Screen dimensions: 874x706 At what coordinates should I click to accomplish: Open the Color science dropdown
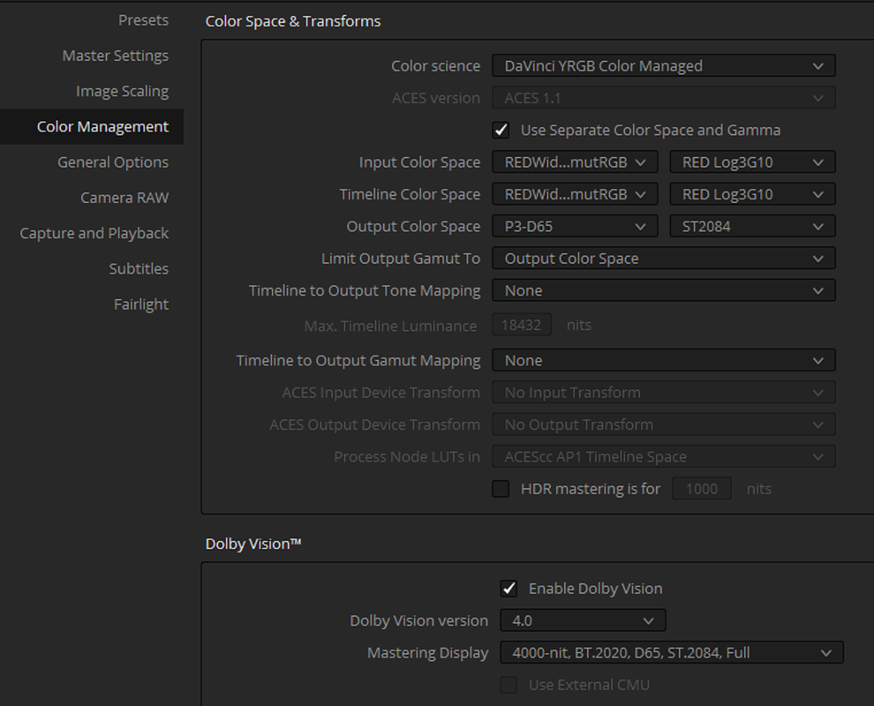tap(663, 66)
